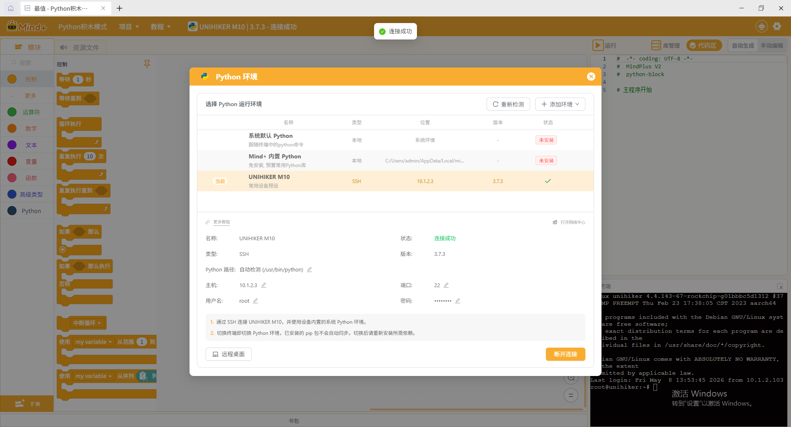Select the 运算符 block category
This screenshot has width=791, height=427.
pyautogui.click(x=27, y=112)
